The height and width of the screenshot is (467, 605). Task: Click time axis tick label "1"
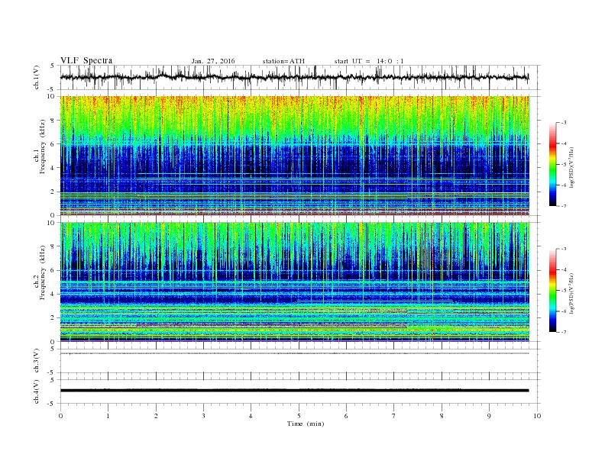108,416
